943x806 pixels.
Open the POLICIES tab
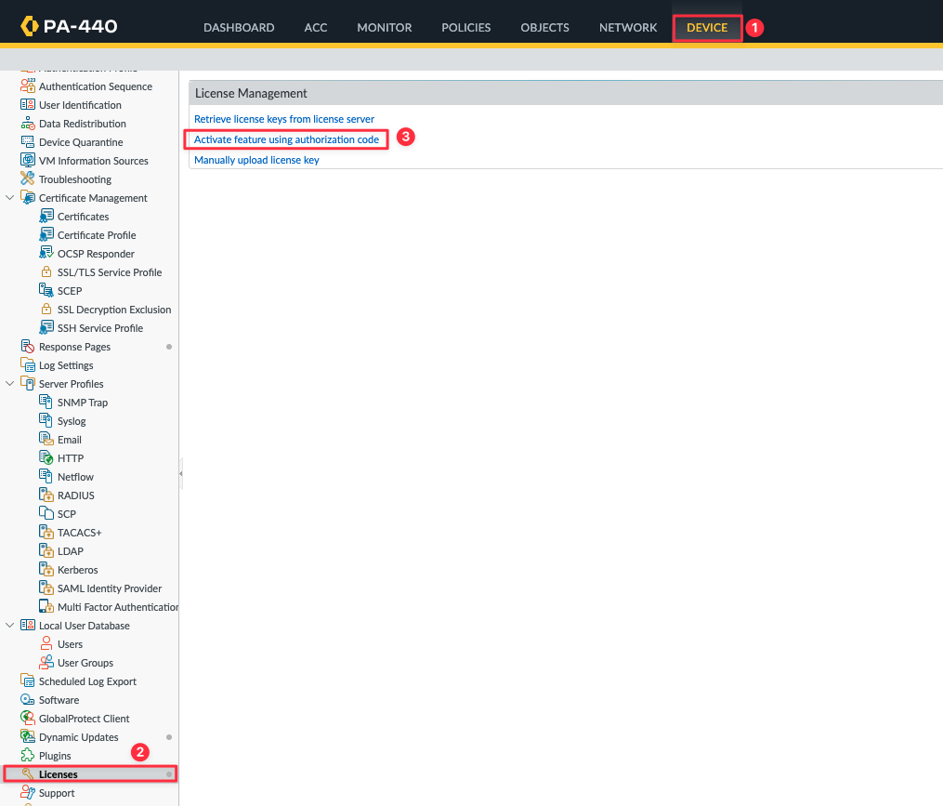(x=466, y=28)
